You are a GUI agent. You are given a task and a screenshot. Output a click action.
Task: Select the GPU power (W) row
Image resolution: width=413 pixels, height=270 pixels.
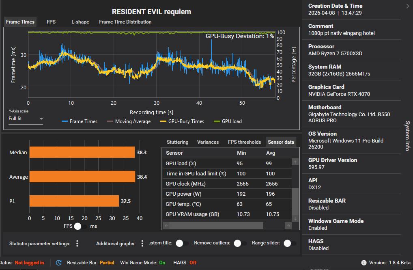tap(227, 194)
